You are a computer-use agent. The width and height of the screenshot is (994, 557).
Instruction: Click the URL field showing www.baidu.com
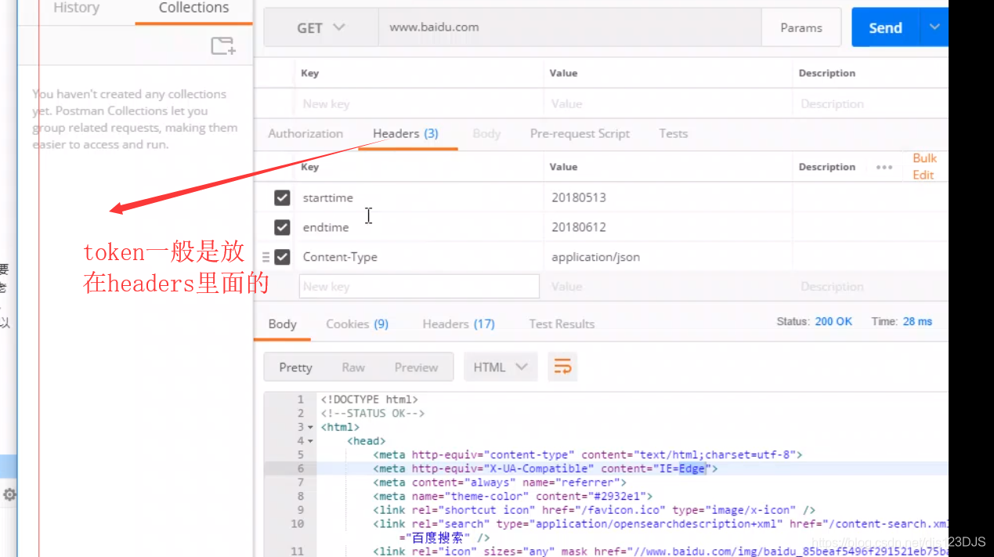point(569,27)
